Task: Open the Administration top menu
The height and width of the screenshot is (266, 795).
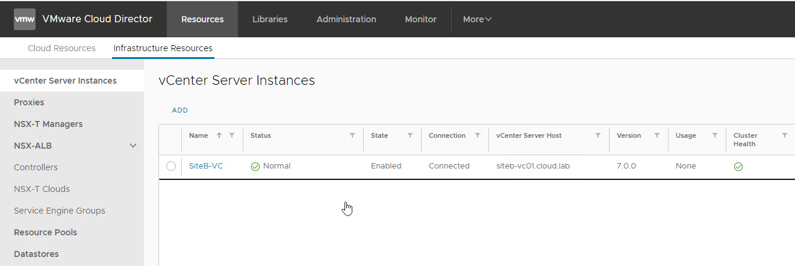Action: click(346, 19)
